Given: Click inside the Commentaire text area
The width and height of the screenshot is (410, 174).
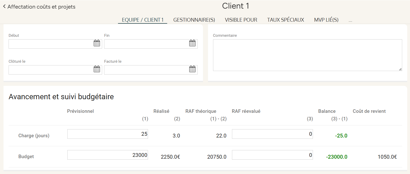Looking at the screenshot, I should (307, 55).
